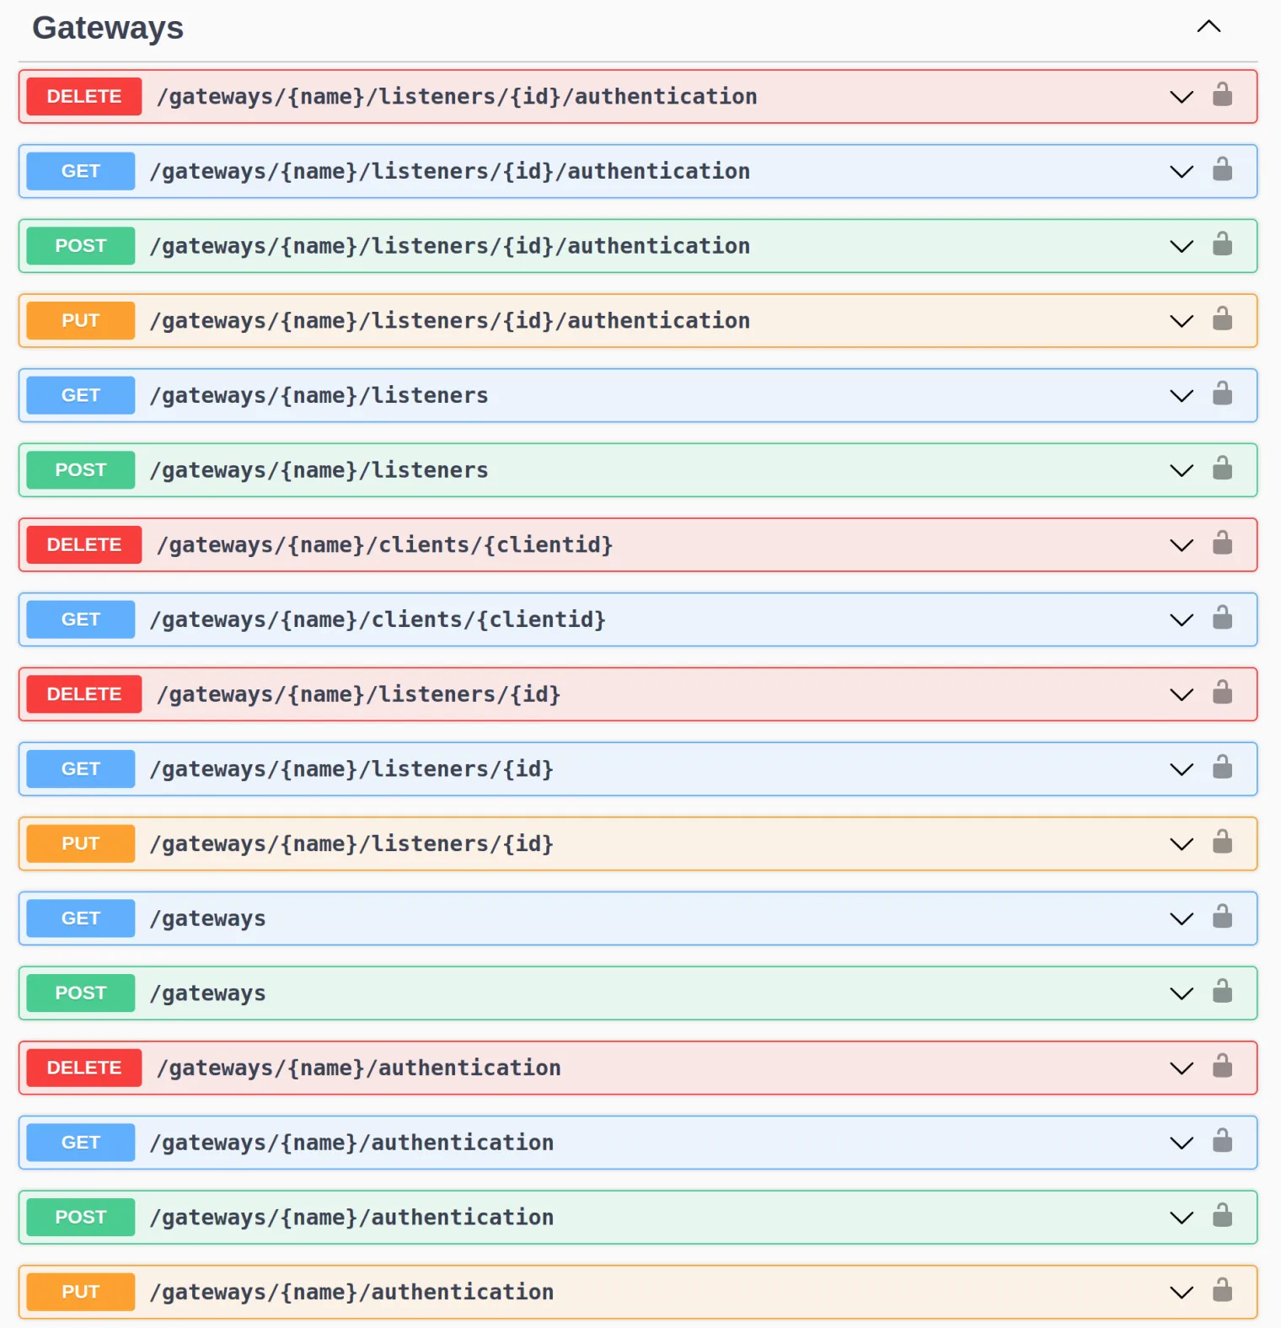Open path text of DELETE /gateways/{name}/clients/{clientid}
The width and height of the screenshot is (1281, 1328).
385,545
